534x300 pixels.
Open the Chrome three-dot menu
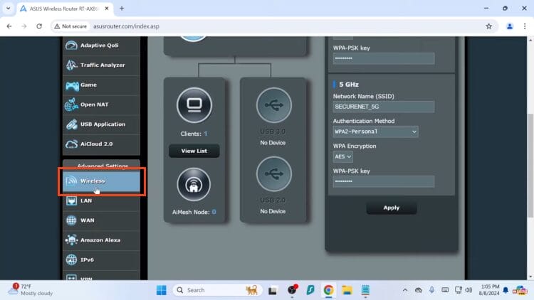pos(525,26)
